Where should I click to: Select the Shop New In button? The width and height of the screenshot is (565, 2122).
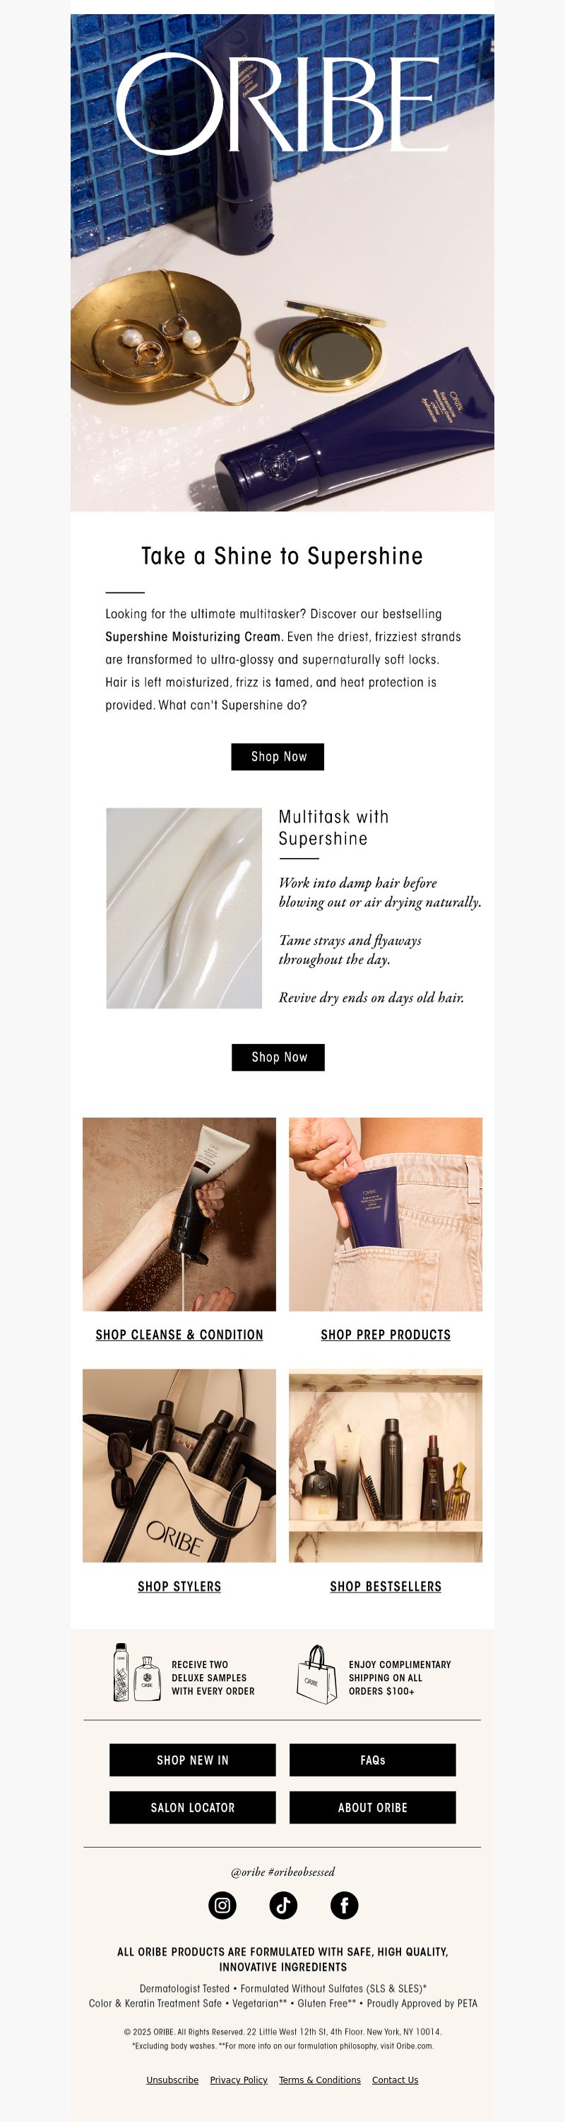[192, 1761]
